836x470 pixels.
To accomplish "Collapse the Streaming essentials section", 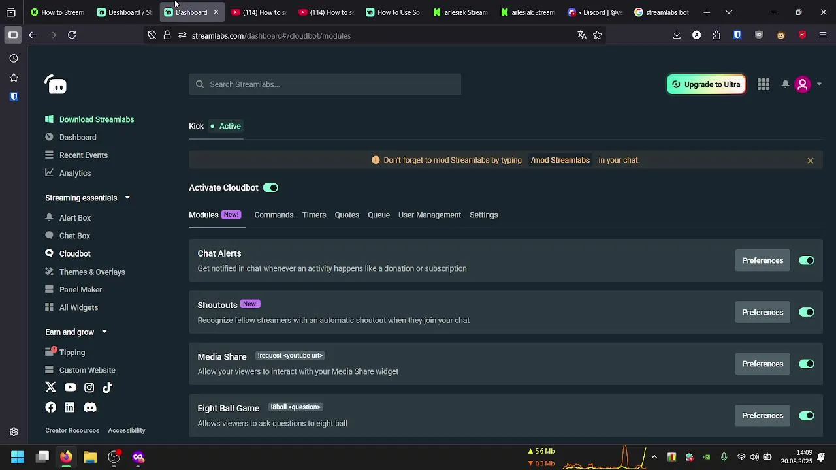I will tap(127, 198).
